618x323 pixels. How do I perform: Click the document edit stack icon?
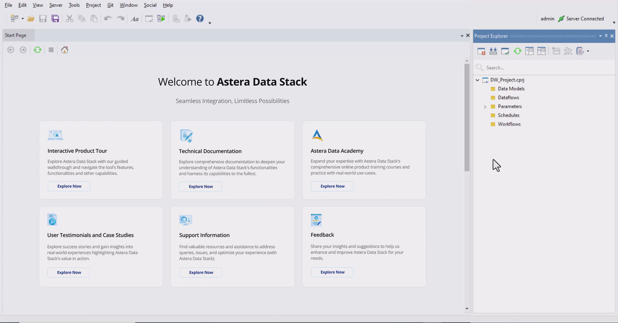pos(580,51)
